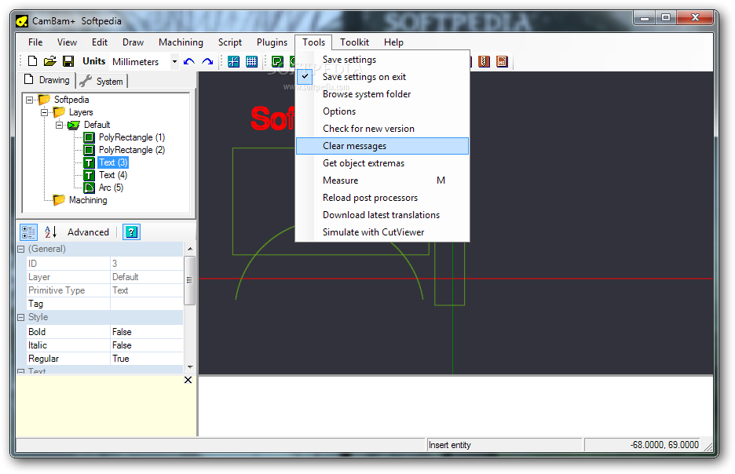The width and height of the screenshot is (735, 474).
Task: Open the View menu
Action: click(67, 42)
